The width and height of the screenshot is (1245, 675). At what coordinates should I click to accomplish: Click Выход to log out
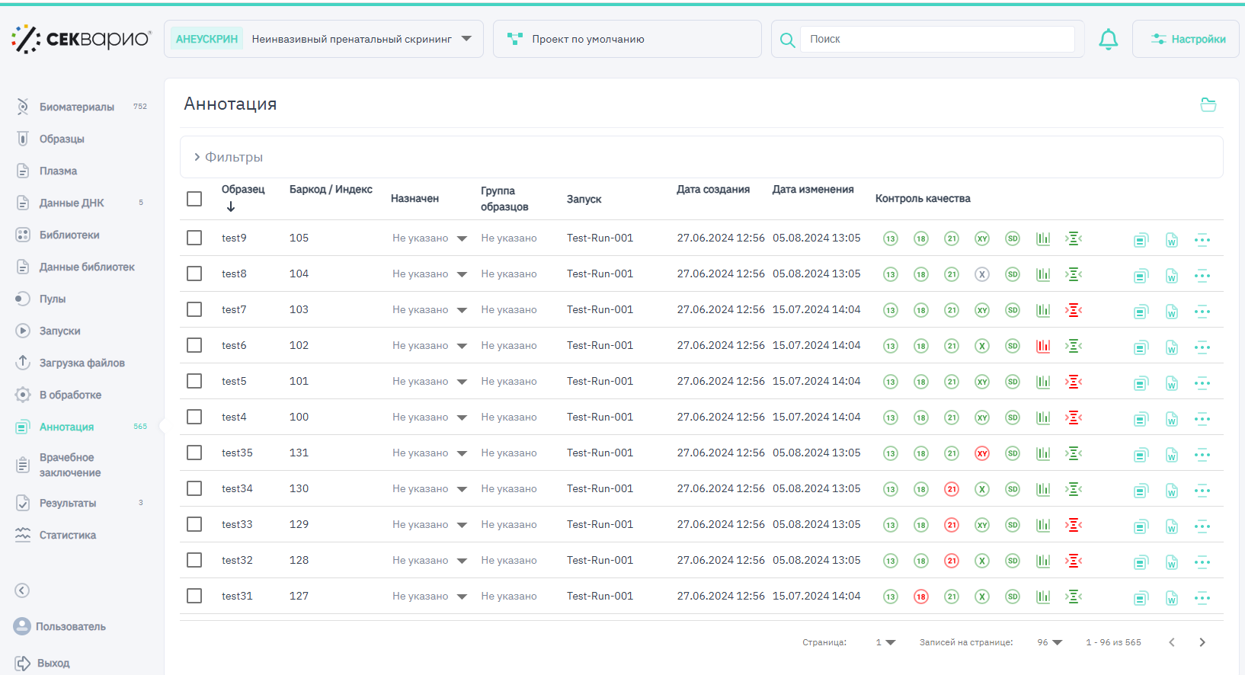point(53,664)
